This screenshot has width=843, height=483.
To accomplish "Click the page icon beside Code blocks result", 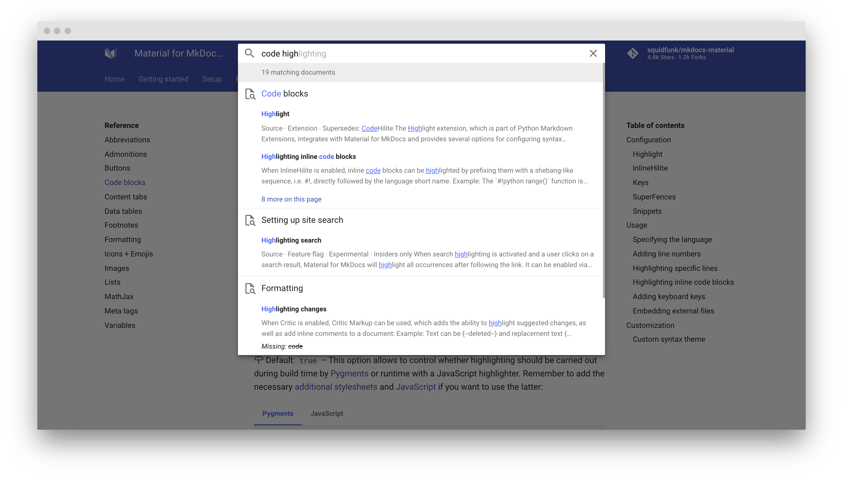I will click(250, 94).
